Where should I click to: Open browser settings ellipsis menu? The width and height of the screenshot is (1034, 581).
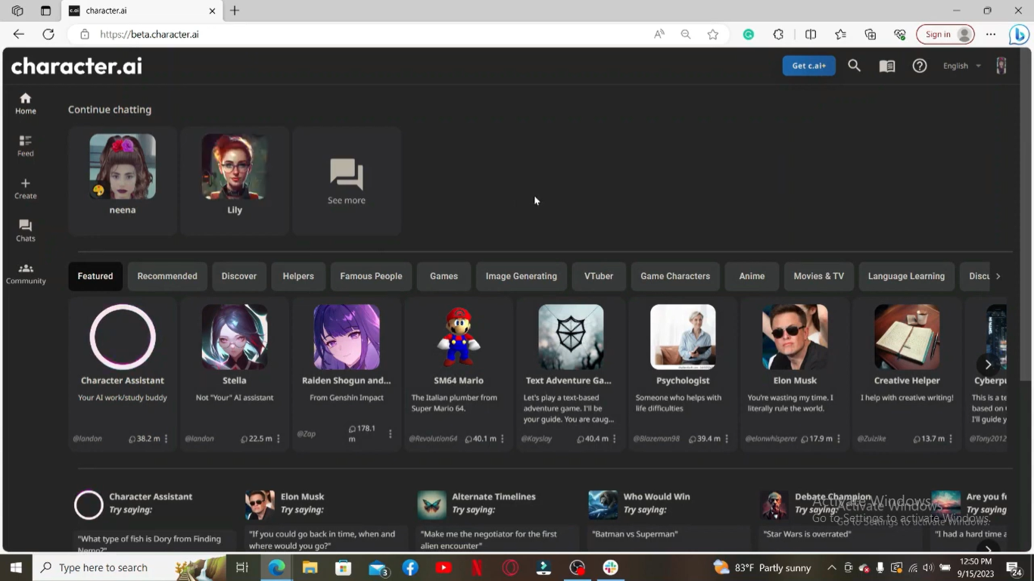991,34
